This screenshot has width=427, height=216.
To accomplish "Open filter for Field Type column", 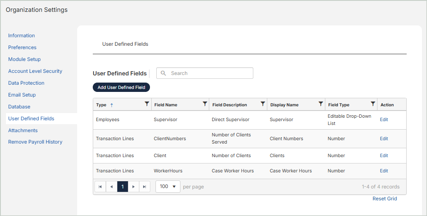I will 373,104.
